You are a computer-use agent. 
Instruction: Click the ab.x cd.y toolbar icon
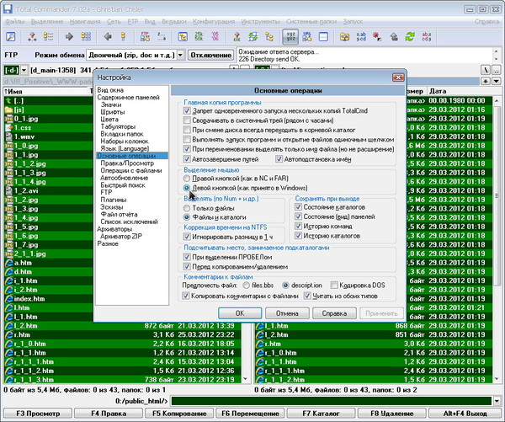click(427, 36)
